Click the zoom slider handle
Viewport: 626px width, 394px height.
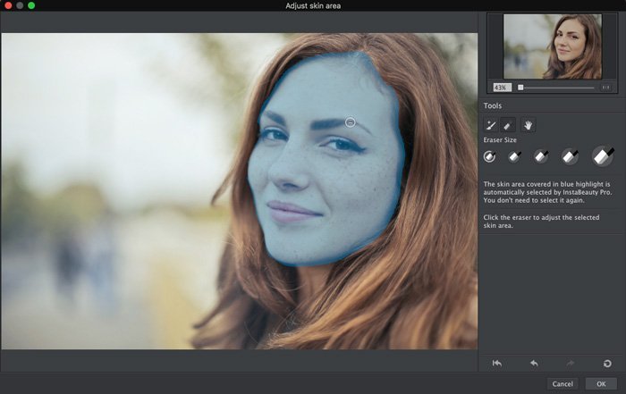point(520,88)
